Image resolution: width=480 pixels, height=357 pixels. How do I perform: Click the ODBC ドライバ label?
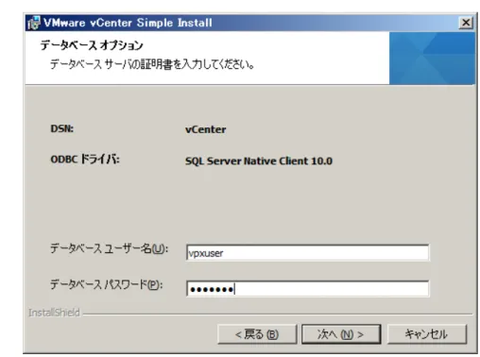[x=85, y=159]
